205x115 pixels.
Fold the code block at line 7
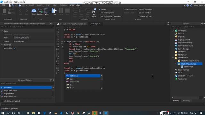pyautogui.click(x=62, y=42)
